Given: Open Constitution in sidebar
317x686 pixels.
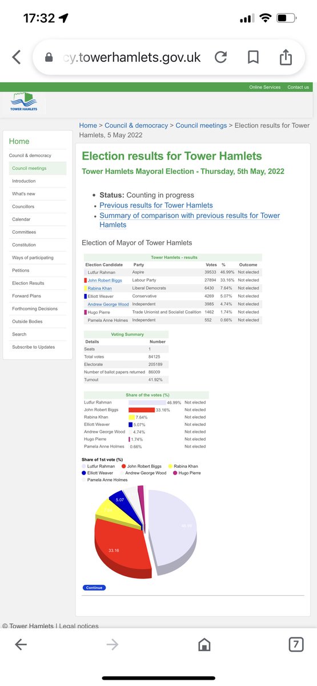Looking at the screenshot, I should (24, 245).
